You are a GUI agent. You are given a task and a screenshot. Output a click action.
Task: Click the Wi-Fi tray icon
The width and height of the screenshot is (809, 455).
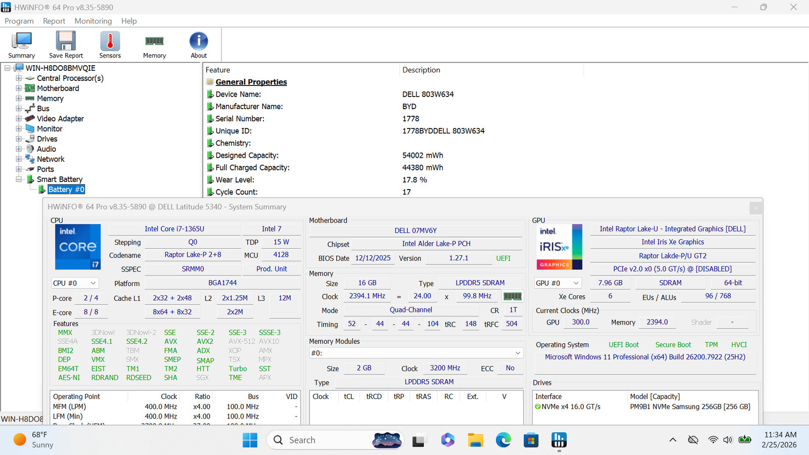coord(713,440)
